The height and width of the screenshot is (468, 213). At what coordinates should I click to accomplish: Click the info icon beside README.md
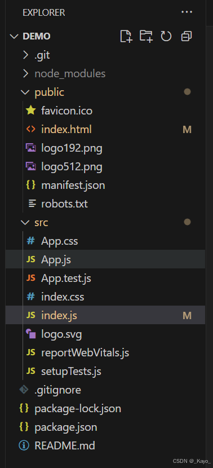pos(24,445)
